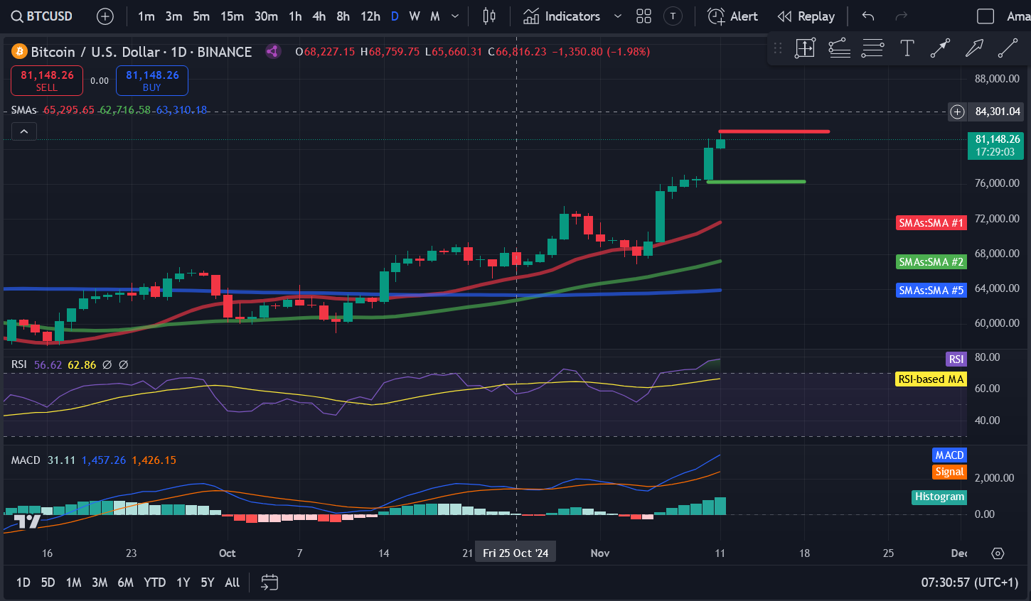The width and height of the screenshot is (1031, 601).
Task: Select the Trend line tool
Action: (x=1008, y=48)
